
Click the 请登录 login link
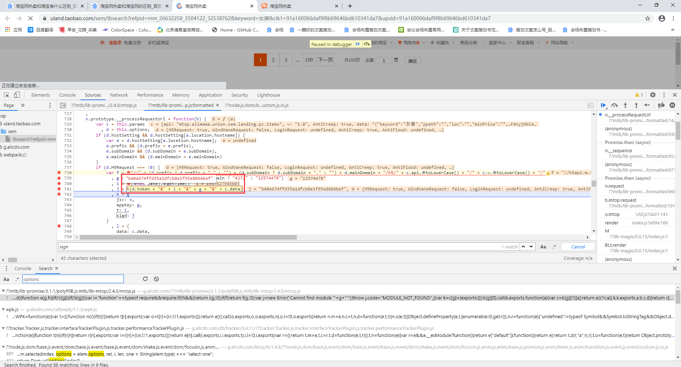[x=115, y=42]
